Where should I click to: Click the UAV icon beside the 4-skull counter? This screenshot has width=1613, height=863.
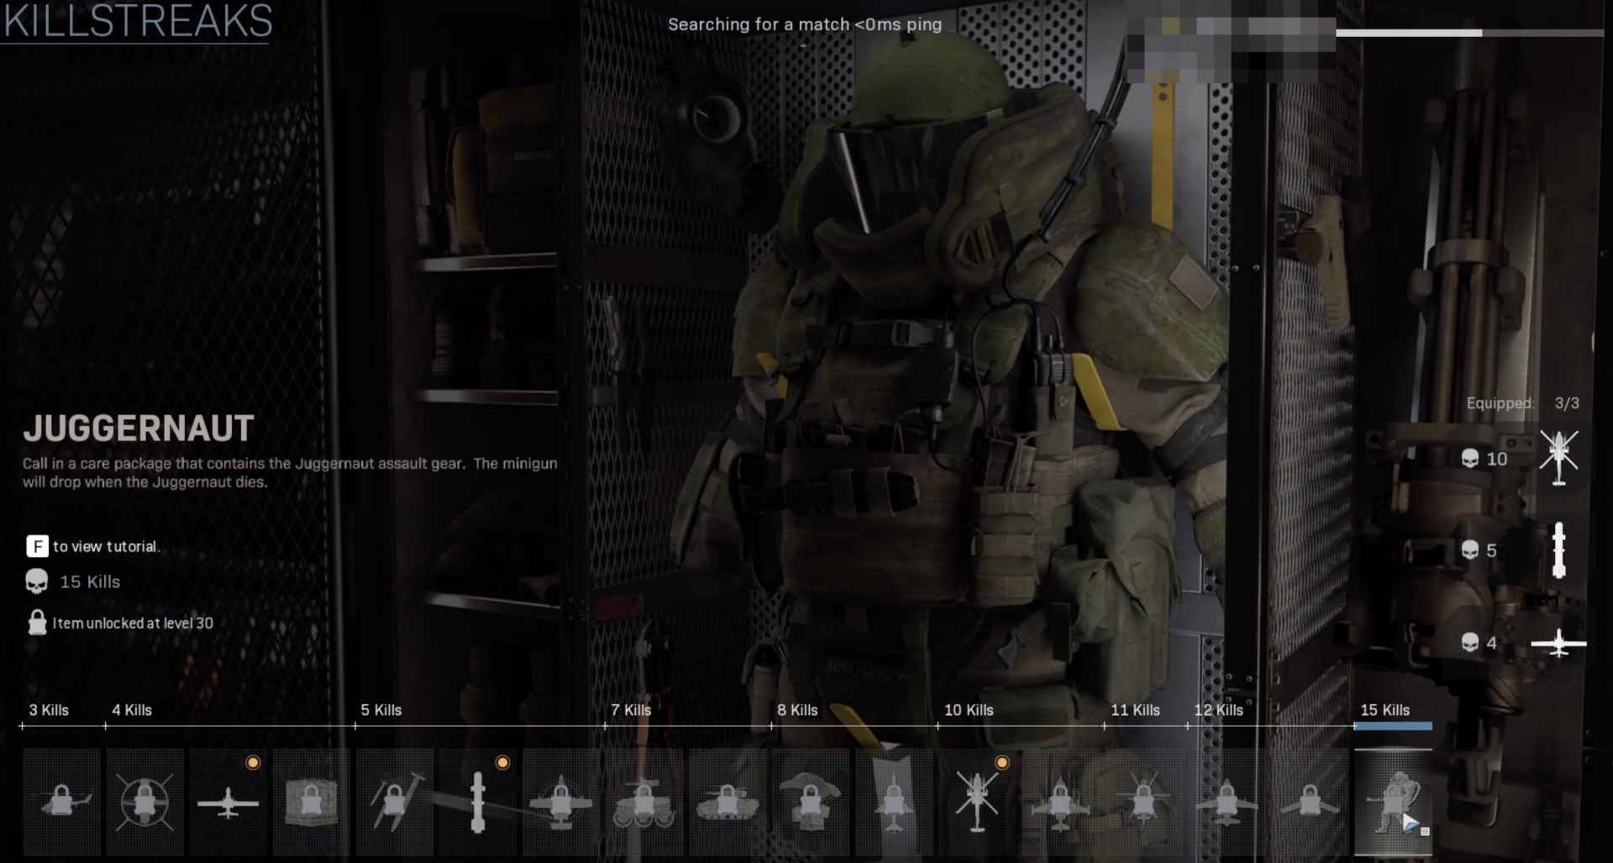[1560, 641]
